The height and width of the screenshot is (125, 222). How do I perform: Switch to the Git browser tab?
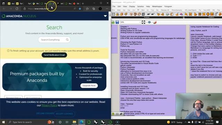coord(76,3)
